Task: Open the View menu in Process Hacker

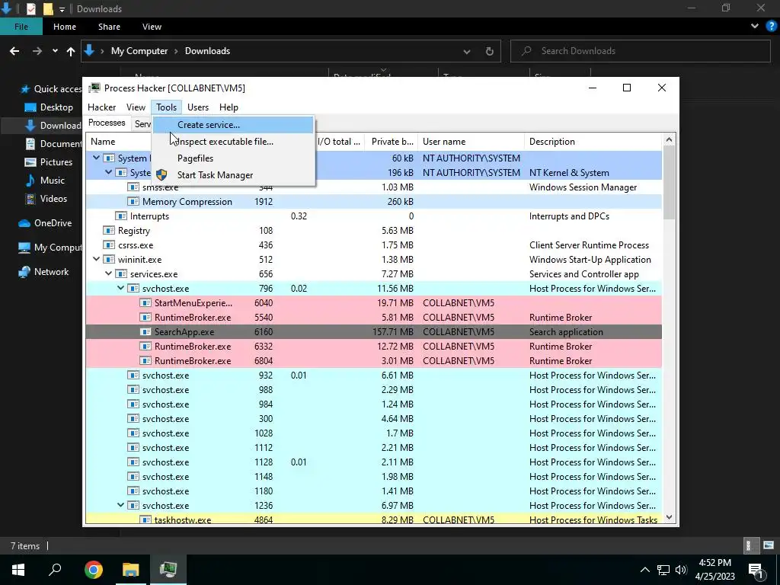Action: point(136,107)
